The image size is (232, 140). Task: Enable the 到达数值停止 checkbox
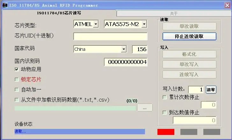coord(164,113)
